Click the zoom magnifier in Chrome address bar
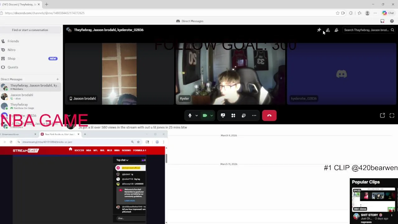The image size is (398, 224). tap(132, 142)
